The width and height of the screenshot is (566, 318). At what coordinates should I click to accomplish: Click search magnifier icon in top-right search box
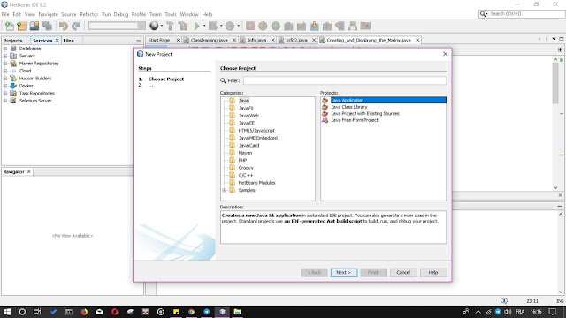tap(483, 14)
